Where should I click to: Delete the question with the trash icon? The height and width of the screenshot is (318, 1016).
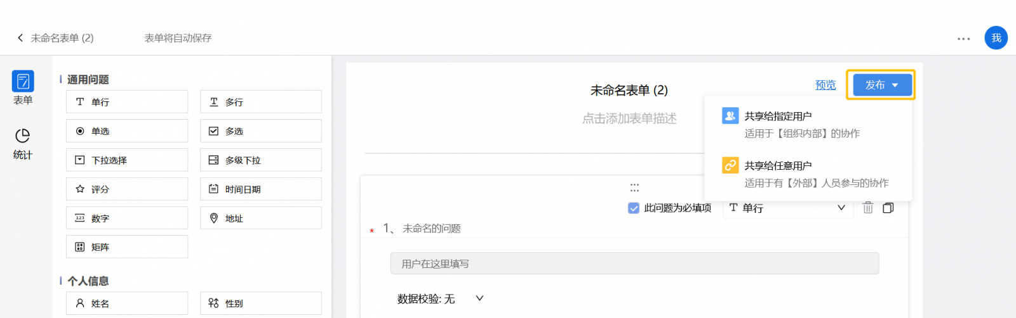(x=867, y=208)
